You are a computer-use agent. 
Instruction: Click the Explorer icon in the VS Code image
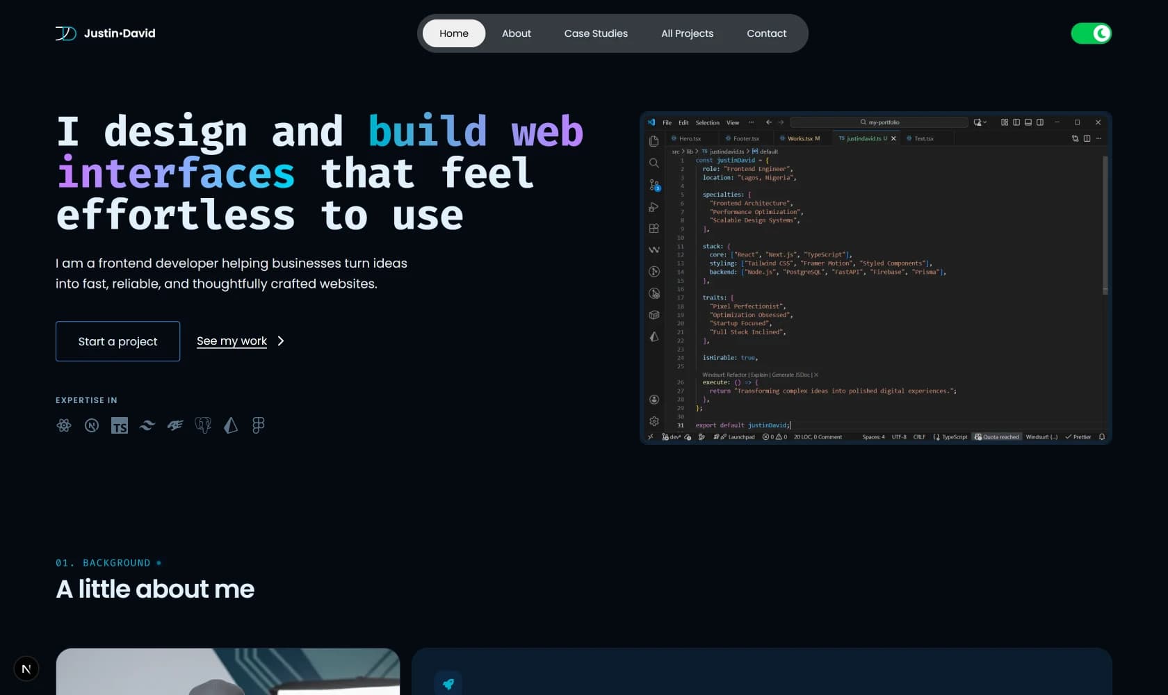click(654, 141)
